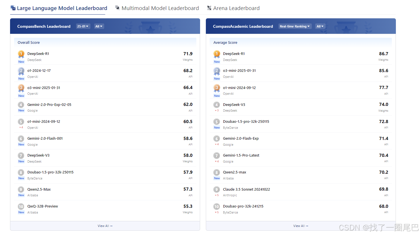
Task: Click rank 5 badge in CompassAcademic list
Action: tap(217, 122)
